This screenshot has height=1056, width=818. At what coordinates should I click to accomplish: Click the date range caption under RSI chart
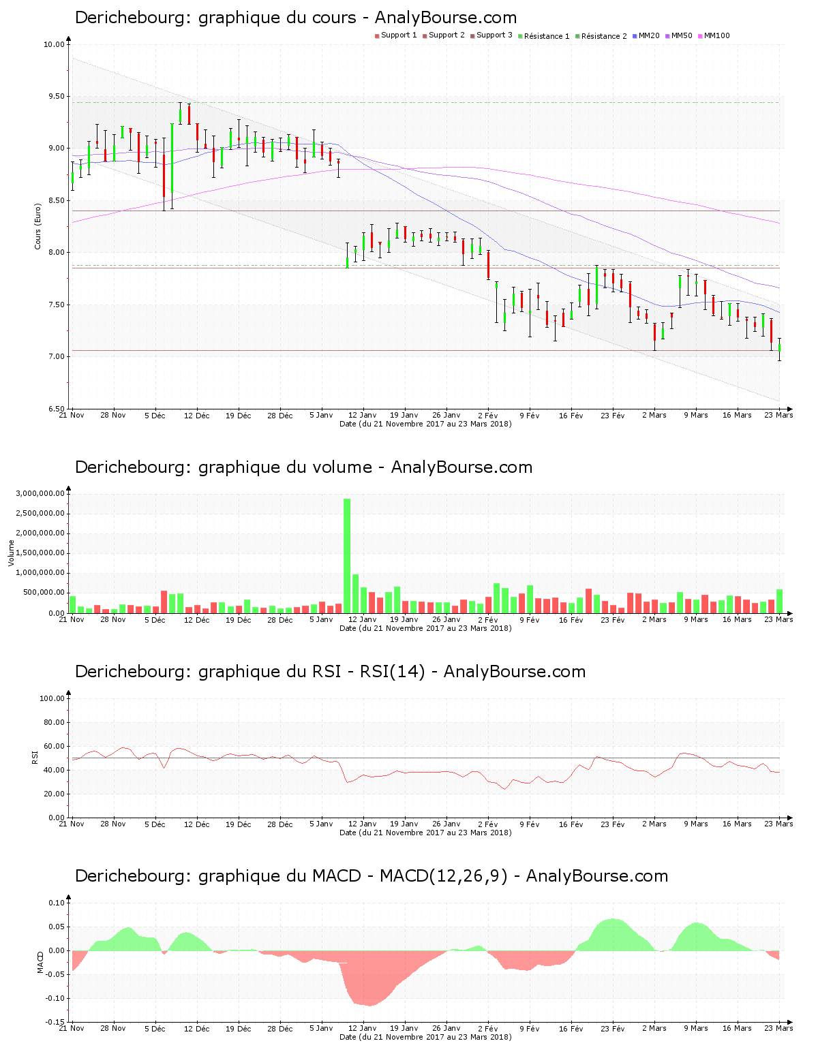point(425,833)
